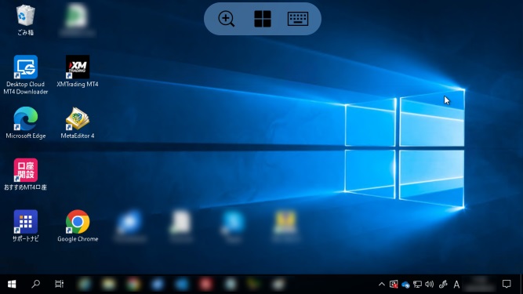Expand hidden system tray icons chevron
This screenshot has width=523, height=294.
tap(382, 285)
